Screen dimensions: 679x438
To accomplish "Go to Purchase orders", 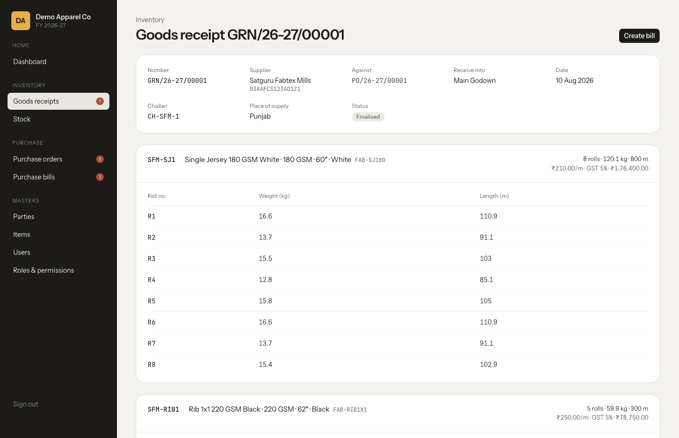I will (x=58, y=159).
